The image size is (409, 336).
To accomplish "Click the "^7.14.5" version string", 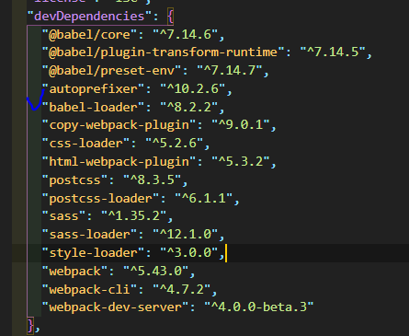I will coord(333,52).
